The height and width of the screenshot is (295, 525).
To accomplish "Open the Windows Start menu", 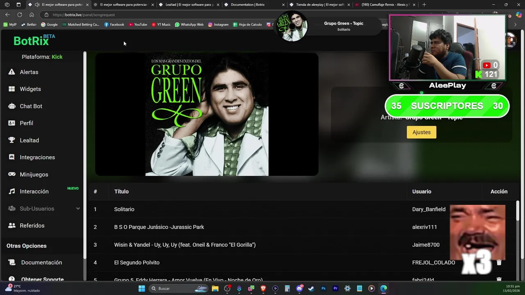I will pos(142,288).
